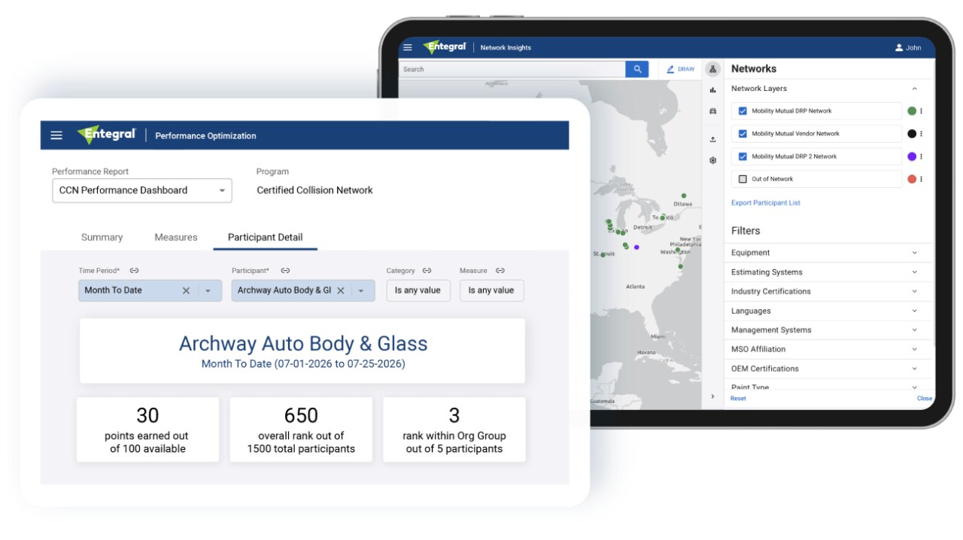Open hamburger menu in Network Insights tablet
The width and height of the screenshot is (963, 540).
tap(408, 47)
